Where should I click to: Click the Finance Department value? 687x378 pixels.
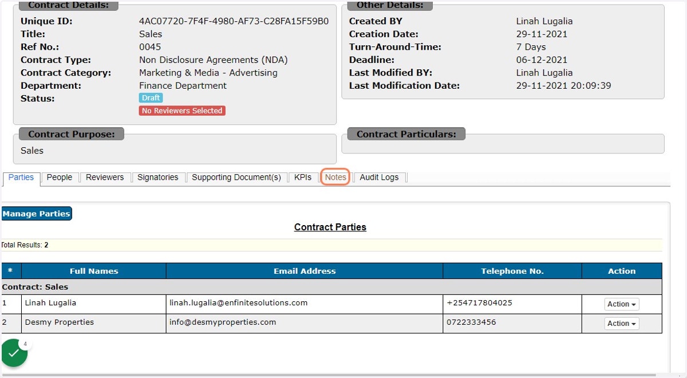click(183, 85)
